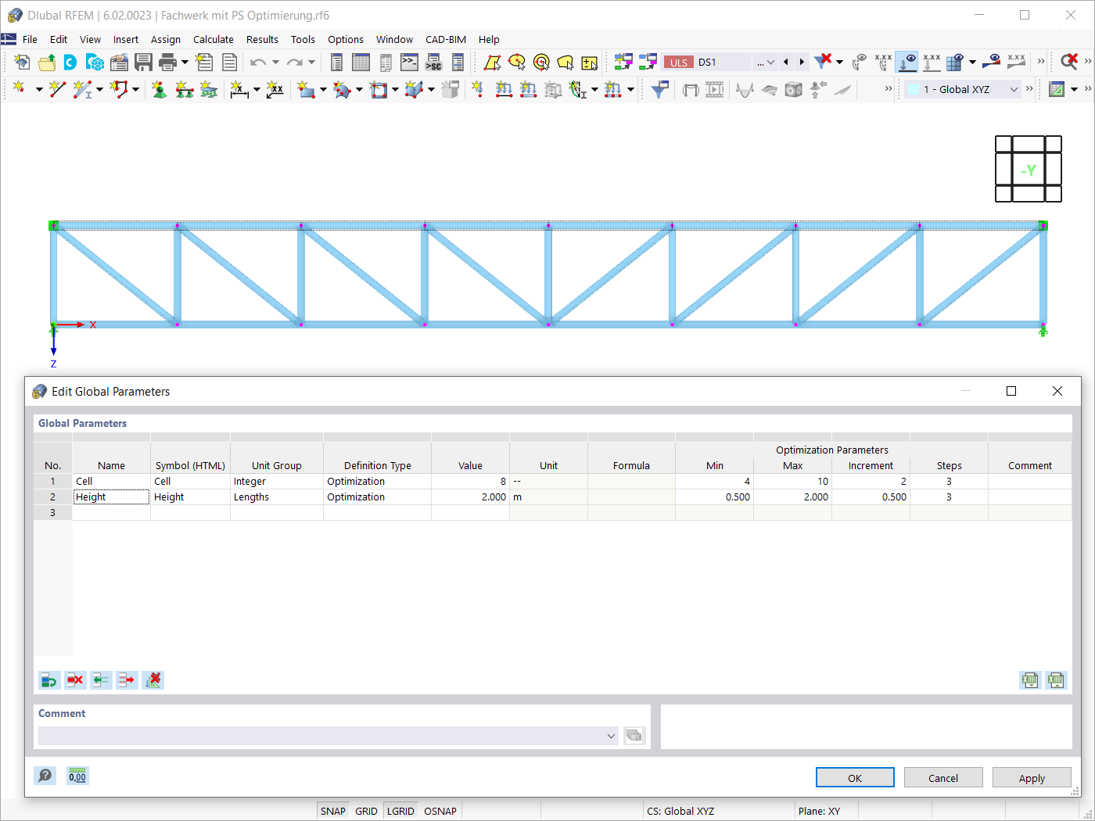Screen dimensions: 1095x821
Task: Select the New Line tool
Action: pos(55,89)
